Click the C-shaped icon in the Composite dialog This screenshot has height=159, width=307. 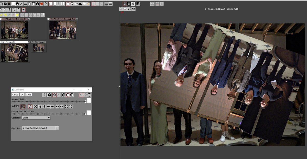(x=89, y=95)
